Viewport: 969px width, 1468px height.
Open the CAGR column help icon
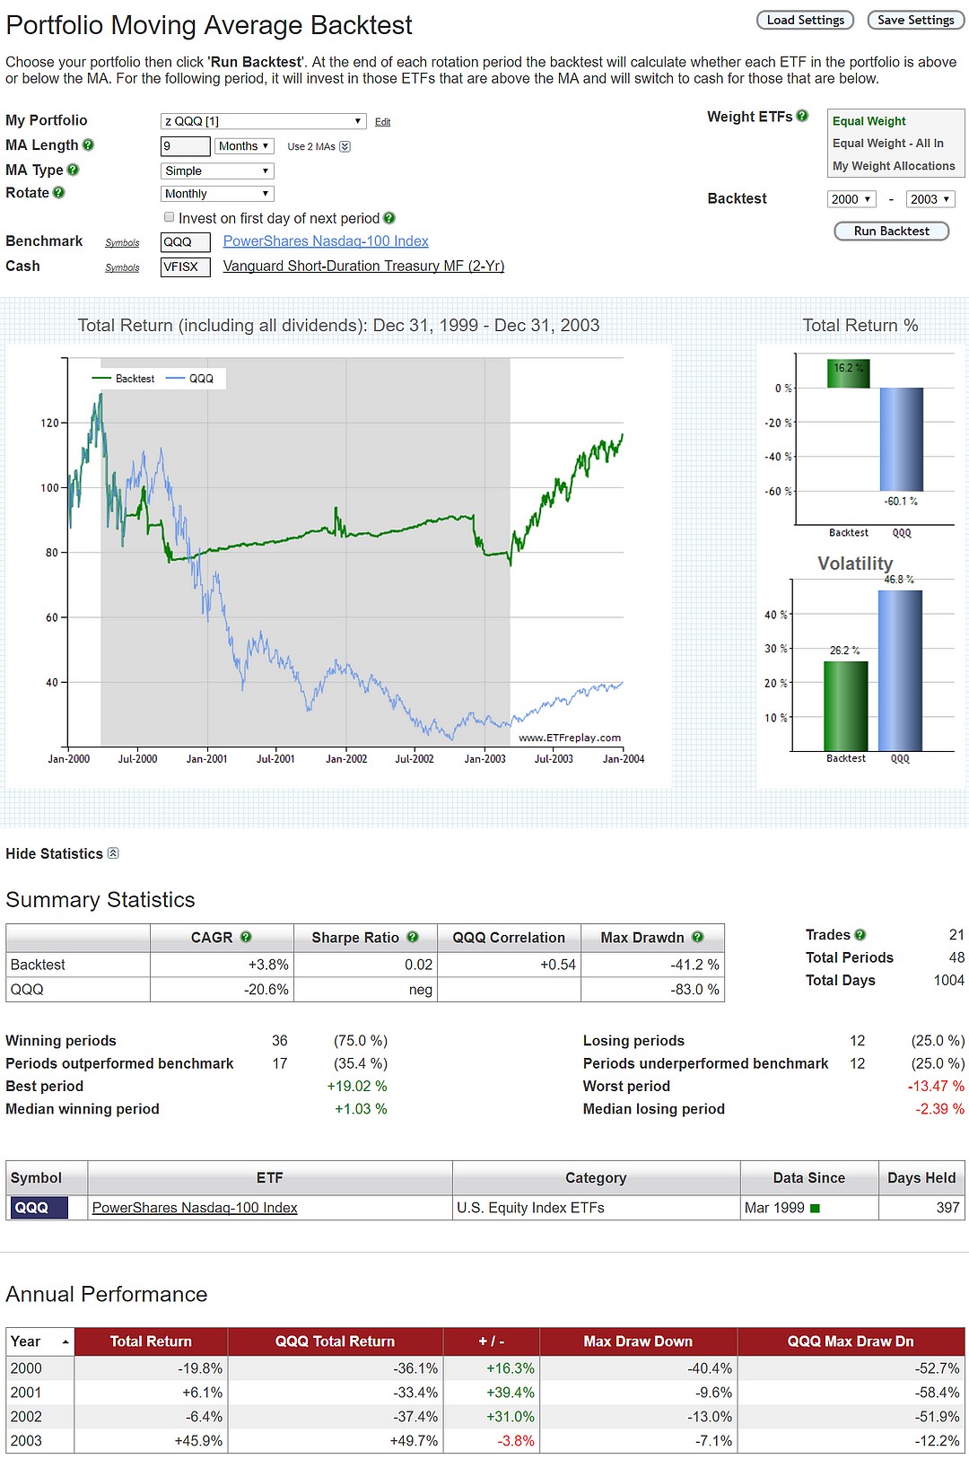(246, 937)
